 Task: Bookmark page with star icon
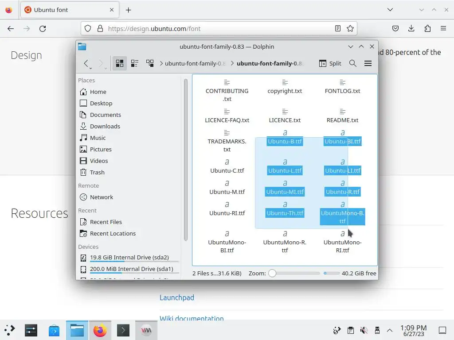coord(350,29)
